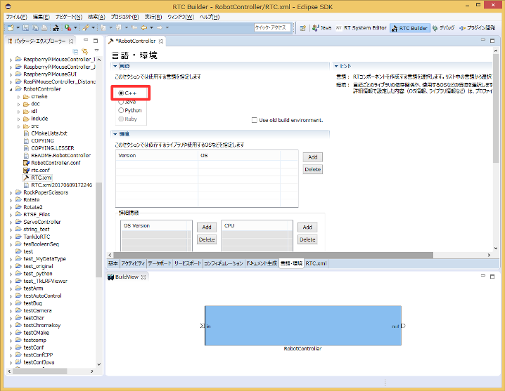This screenshot has height=391, width=505.
Task: Close the BuildView panel tab
Action: 143,277
